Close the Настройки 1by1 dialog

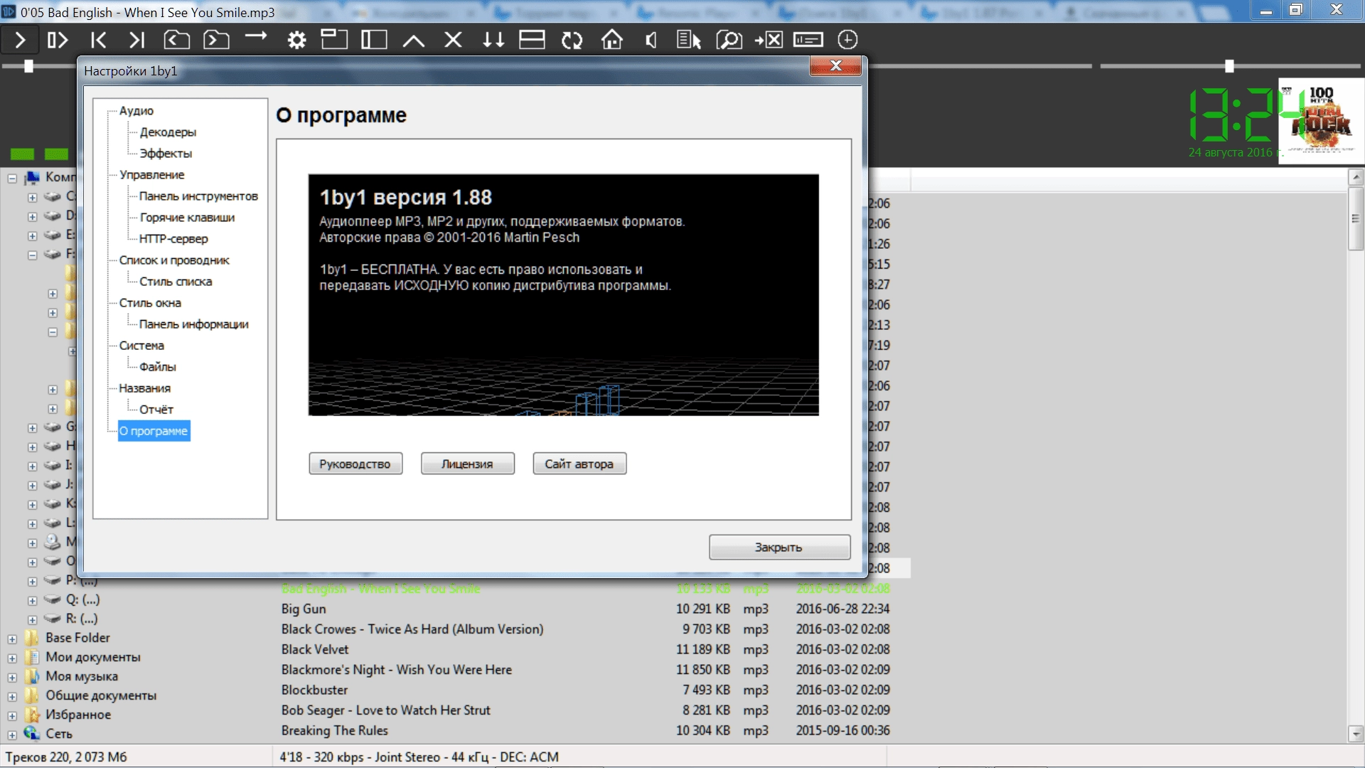coord(835,66)
